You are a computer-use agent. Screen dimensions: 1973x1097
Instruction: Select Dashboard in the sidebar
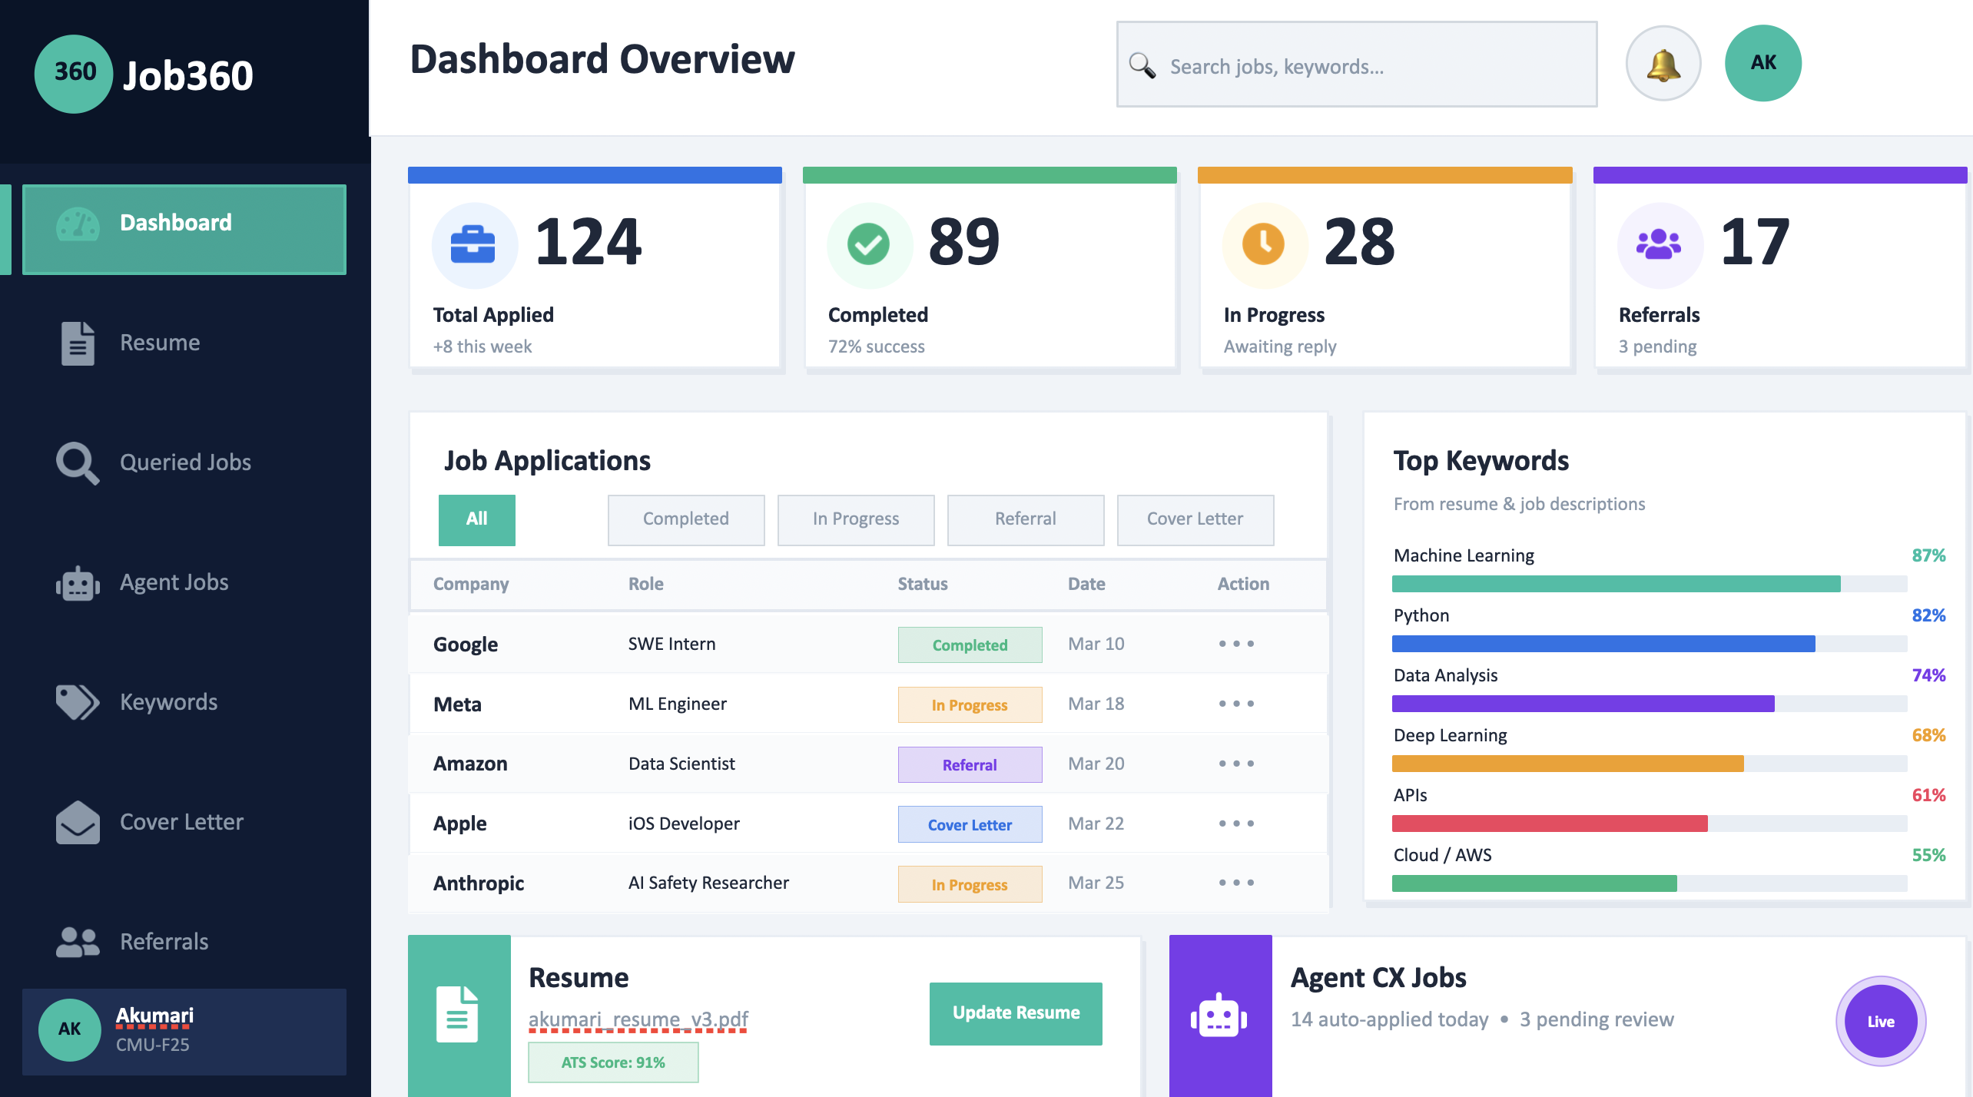coord(174,223)
